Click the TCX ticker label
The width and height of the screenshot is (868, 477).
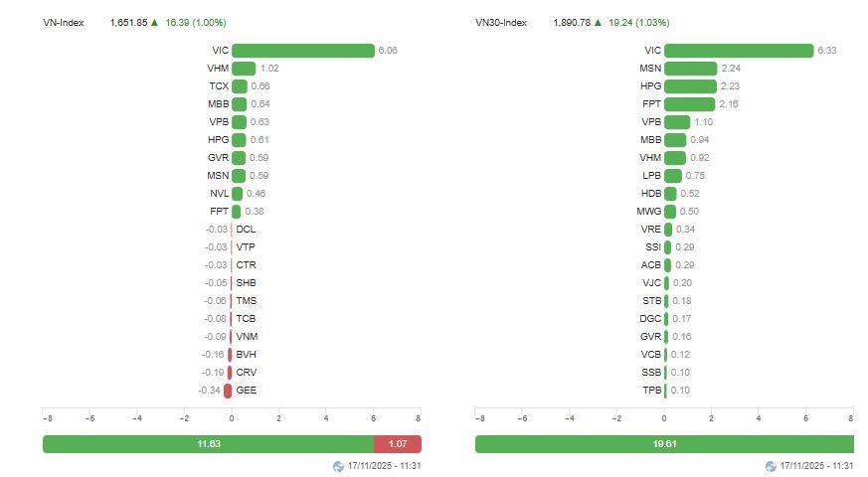(219, 86)
